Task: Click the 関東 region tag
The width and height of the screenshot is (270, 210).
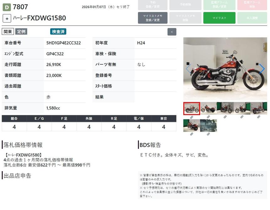Action: click(8, 32)
